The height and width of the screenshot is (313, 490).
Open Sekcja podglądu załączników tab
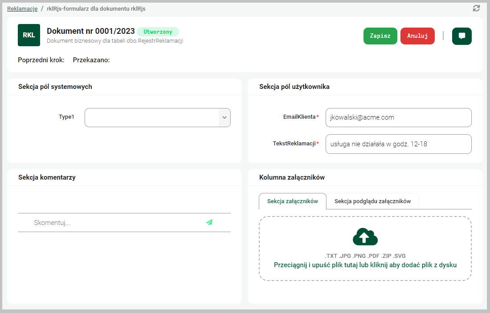pos(372,201)
